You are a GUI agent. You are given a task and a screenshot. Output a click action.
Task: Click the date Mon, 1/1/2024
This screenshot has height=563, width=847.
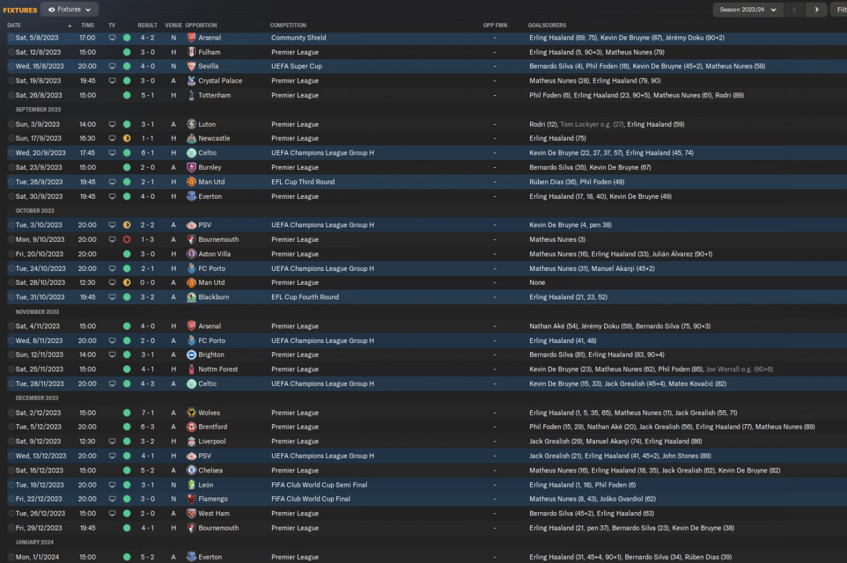point(38,557)
